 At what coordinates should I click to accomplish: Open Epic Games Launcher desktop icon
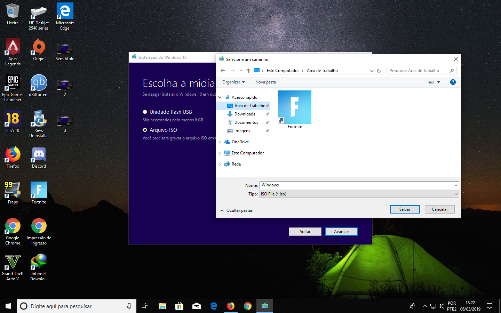click(x=13, y=88)
